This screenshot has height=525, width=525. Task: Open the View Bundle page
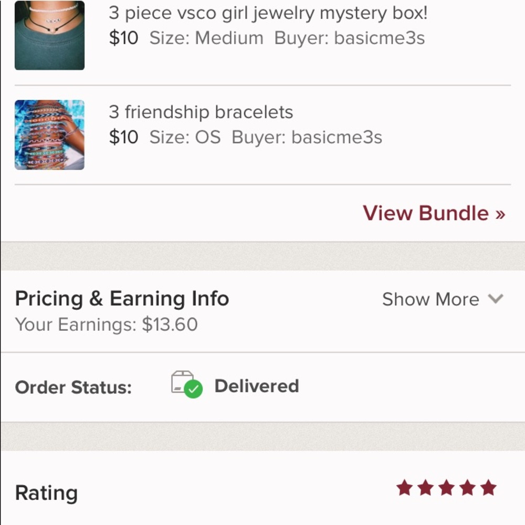(x=433, y=213)
